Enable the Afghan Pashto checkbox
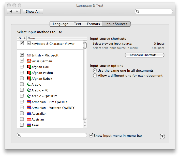Screen dimensions: 180x157 22,72
